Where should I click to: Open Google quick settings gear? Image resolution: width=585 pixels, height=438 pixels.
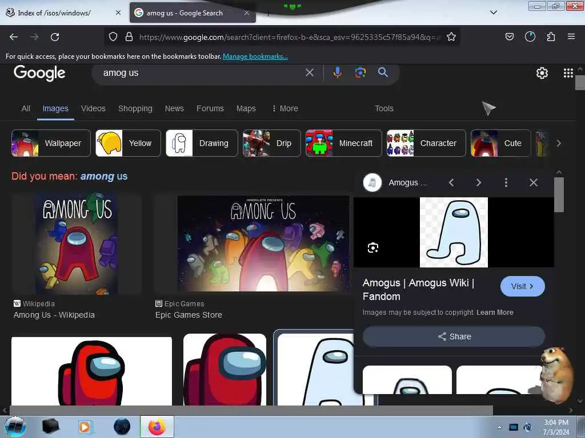point(542,73)
